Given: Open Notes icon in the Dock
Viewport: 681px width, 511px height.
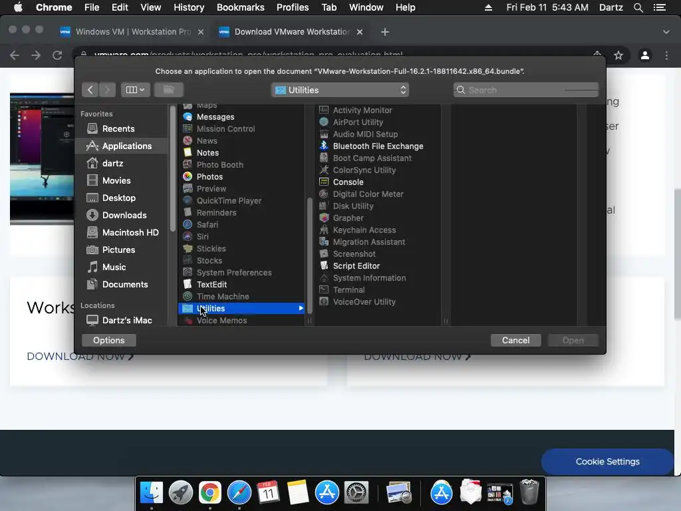Looking at the screenshot, I should (x=298, y=493).
